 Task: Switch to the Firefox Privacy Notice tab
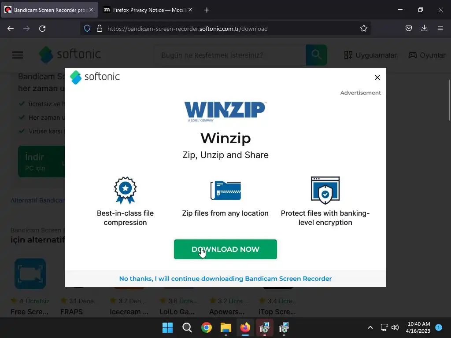148,10
